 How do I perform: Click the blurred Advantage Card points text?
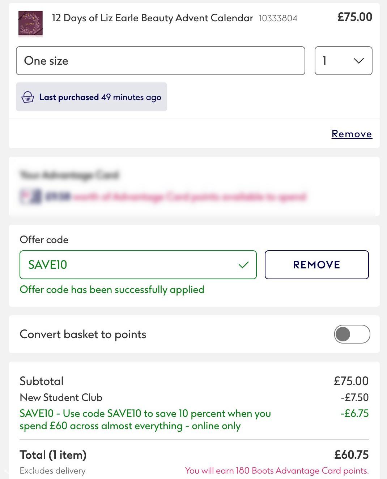(x=176, y=197)
